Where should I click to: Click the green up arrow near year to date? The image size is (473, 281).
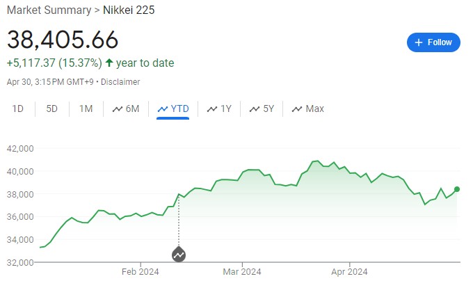pyautogui.click(x=109, y=63)
